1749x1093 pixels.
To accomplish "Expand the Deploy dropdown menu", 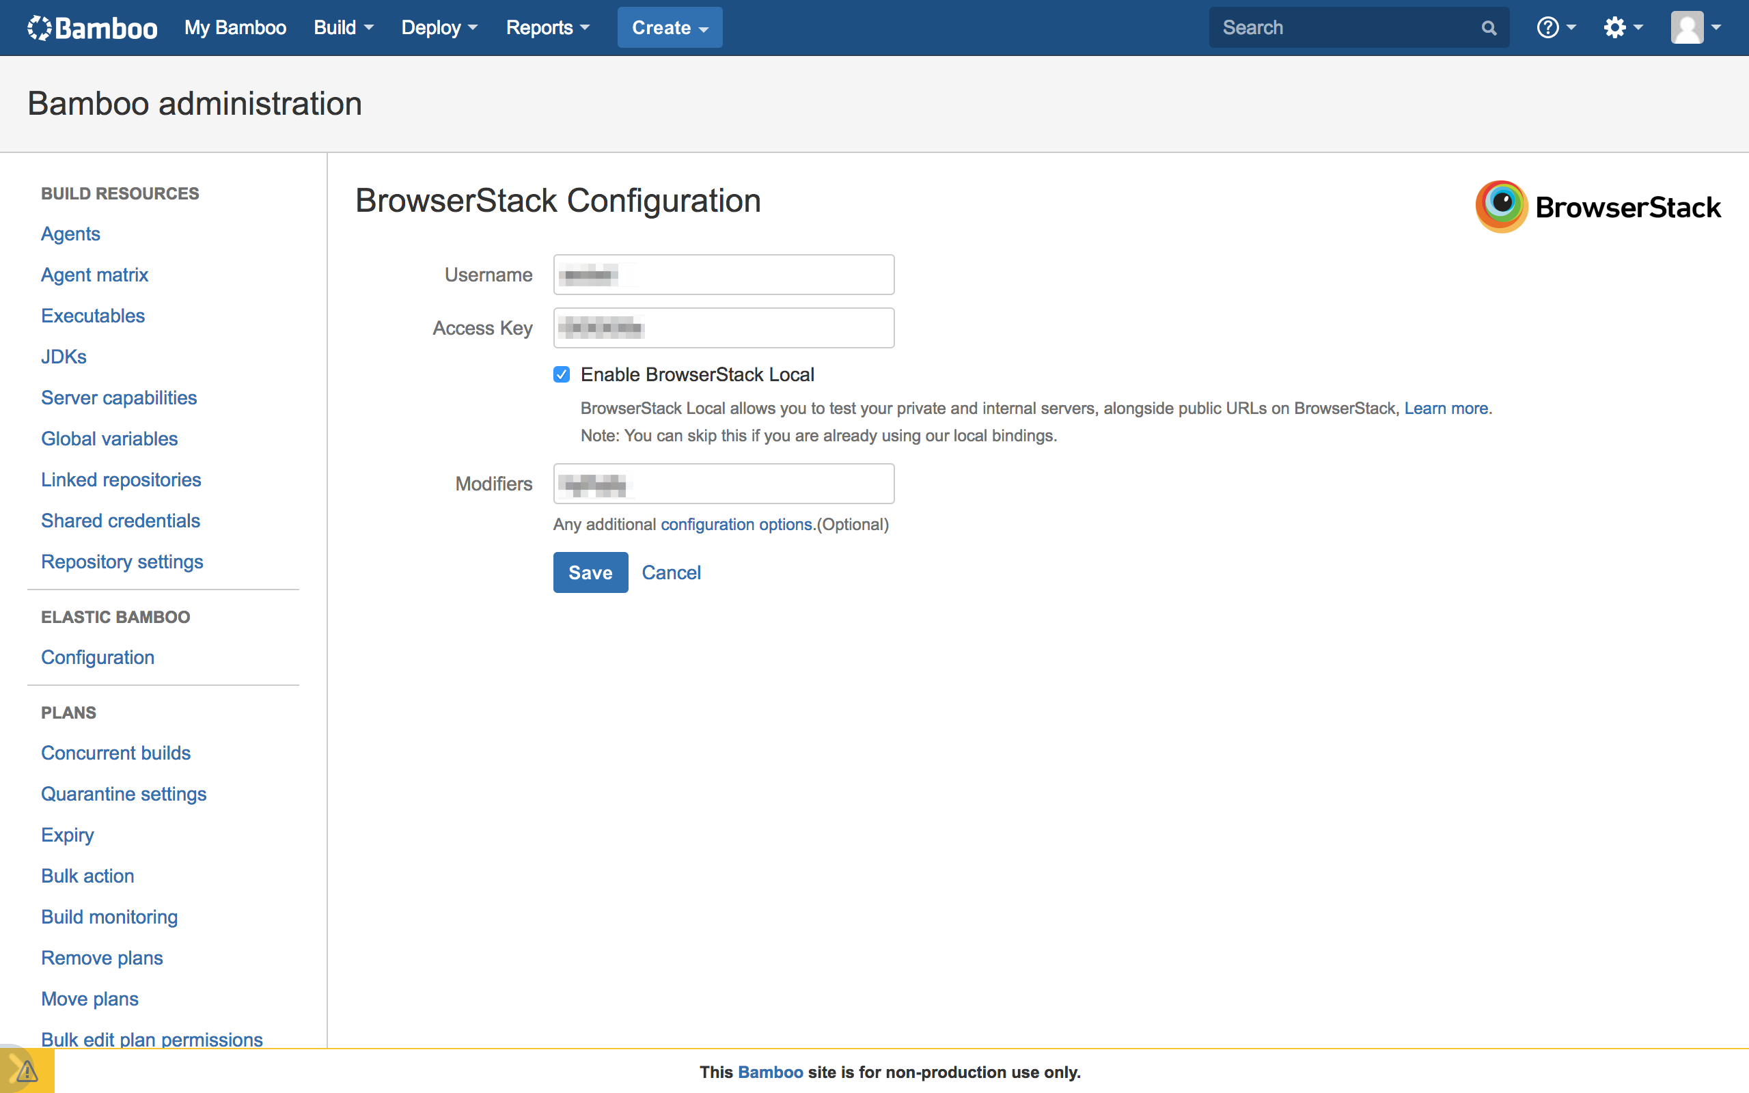I will [439, 27].
